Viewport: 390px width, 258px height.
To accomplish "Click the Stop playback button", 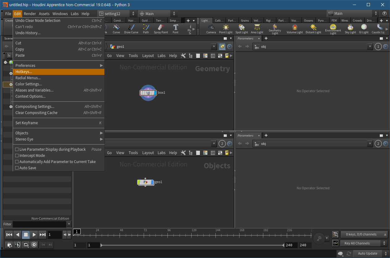I will (x=26, y=235).
